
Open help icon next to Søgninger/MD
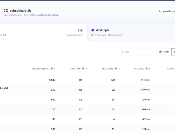pyautogui.click(x=52, y=69)
